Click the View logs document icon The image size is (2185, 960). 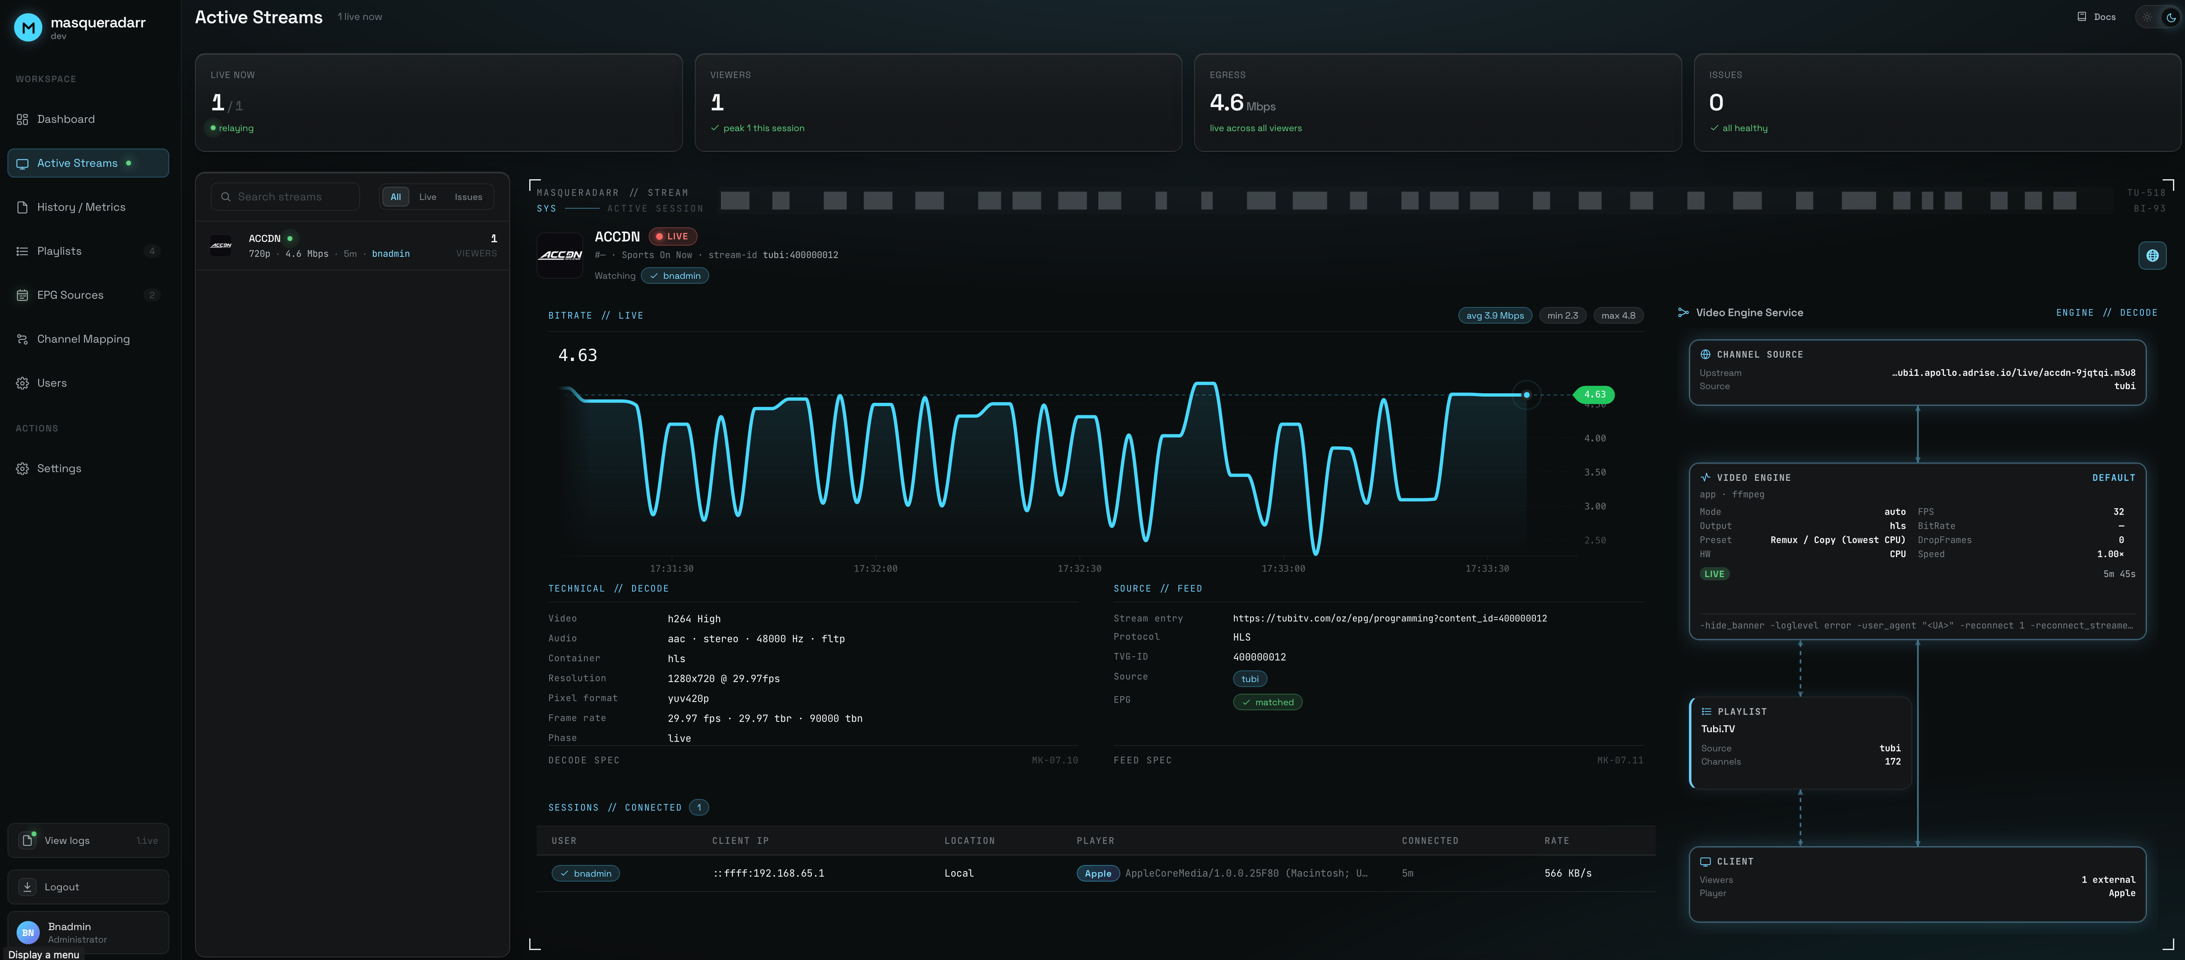click(27, 841)
